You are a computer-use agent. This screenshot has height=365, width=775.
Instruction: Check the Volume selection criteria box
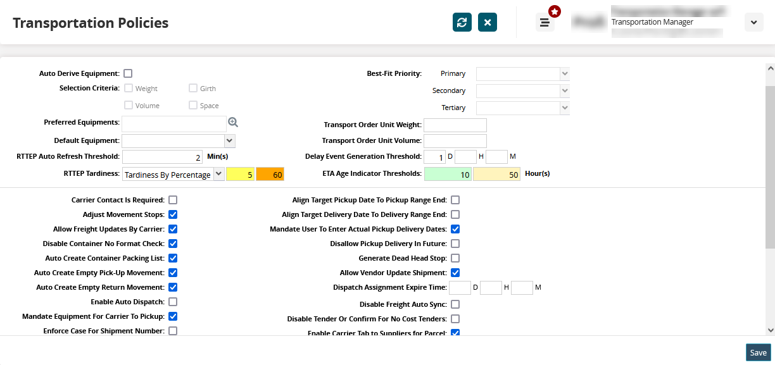tap(129, 105)
